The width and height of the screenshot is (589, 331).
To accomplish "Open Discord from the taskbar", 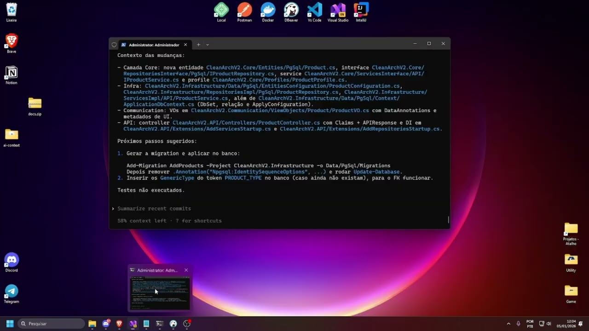I will tap(106, 324).
